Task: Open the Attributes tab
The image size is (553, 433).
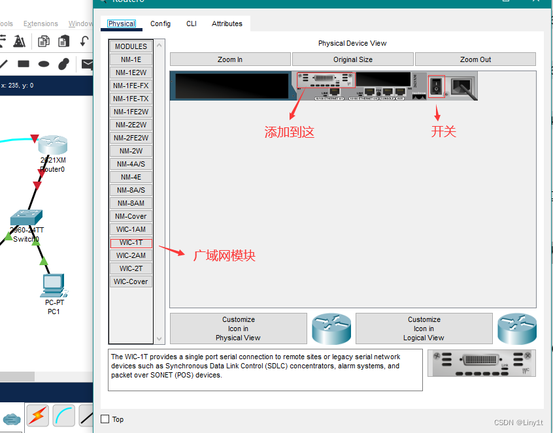Action: point(227,24)
